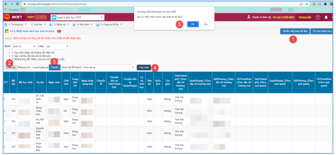Screen dimensions: 336x155
Task: Expand the Khối 12 grade dropdown
Action: click(x=24, y=46)
